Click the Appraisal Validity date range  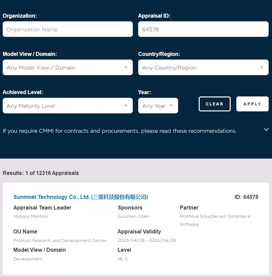(x=146, y=240)
